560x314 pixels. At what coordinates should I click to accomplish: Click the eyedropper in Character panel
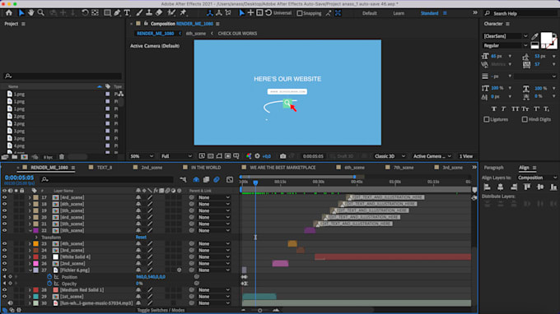[534, 36]
